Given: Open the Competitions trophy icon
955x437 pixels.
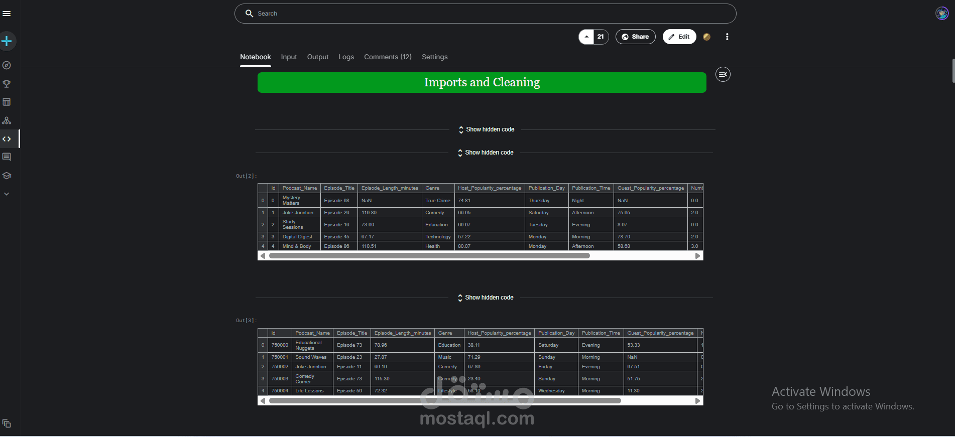Looking at the screenshot, I should [7, 84].
